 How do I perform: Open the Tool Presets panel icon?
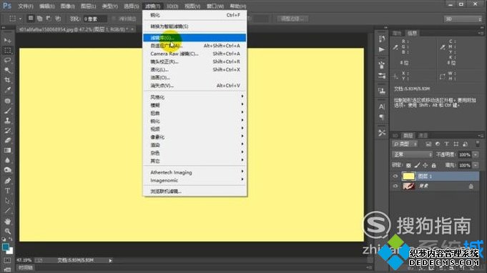pyautogui.click(x=382, y=133)
